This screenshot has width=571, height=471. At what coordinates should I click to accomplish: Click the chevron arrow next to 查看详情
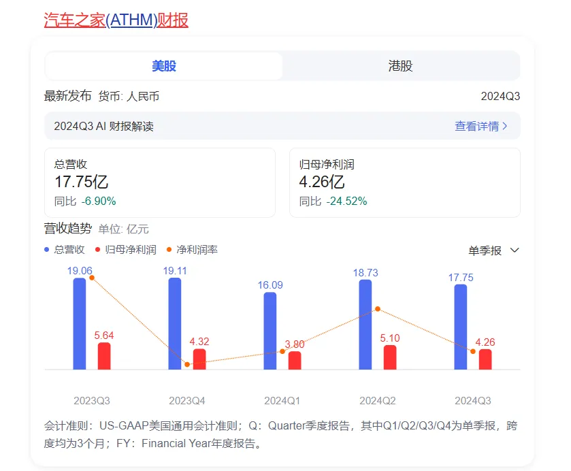pos(505,126)
